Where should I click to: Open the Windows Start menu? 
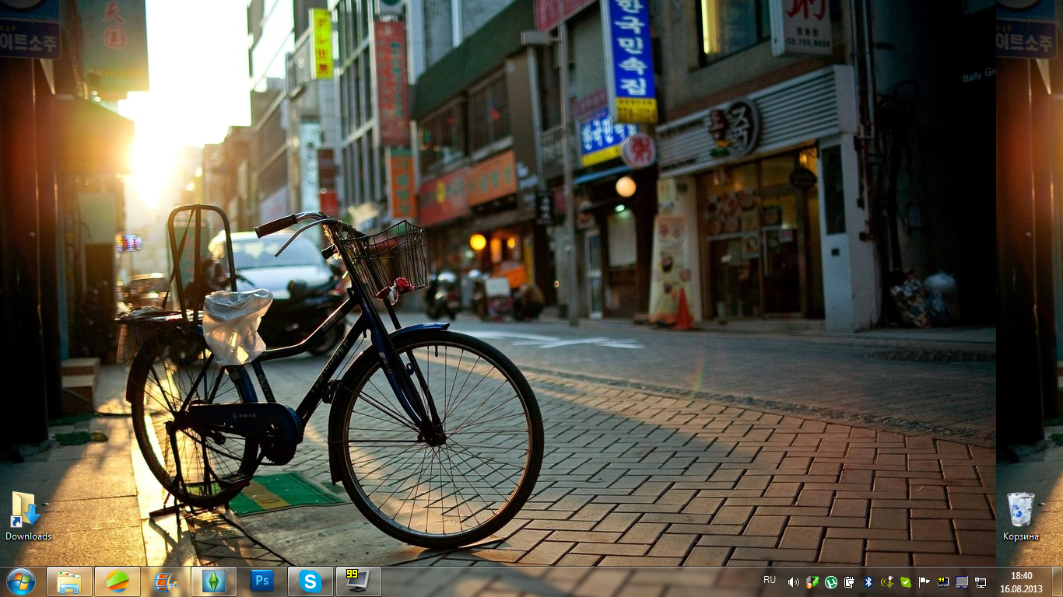(x=20, y=581)
